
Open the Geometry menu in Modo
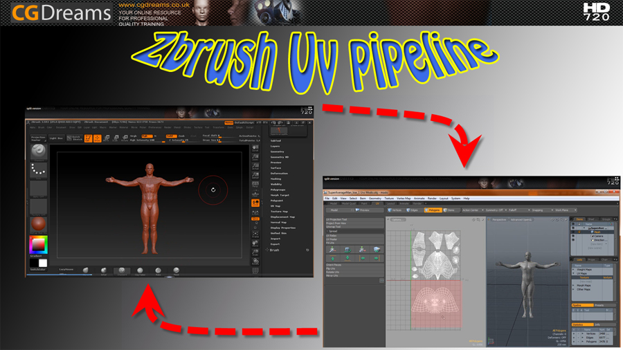click(375, 199)
